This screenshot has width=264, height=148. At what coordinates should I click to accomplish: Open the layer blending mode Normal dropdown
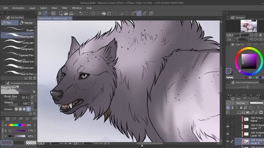[x=242, y=103]
